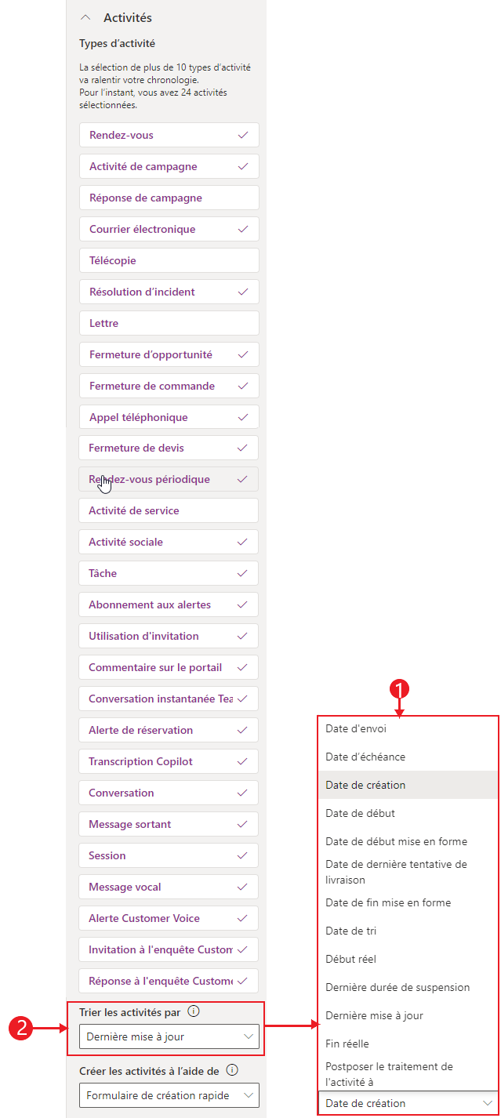
Task: Click the checkmark on Message vocal row
Action: click(242, 887)
